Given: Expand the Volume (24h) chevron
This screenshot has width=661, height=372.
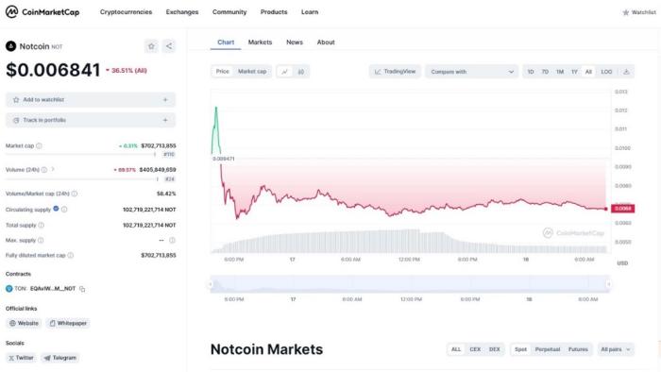Looking at the screenshot, I should pyautogui.click(x=53, y=169).
